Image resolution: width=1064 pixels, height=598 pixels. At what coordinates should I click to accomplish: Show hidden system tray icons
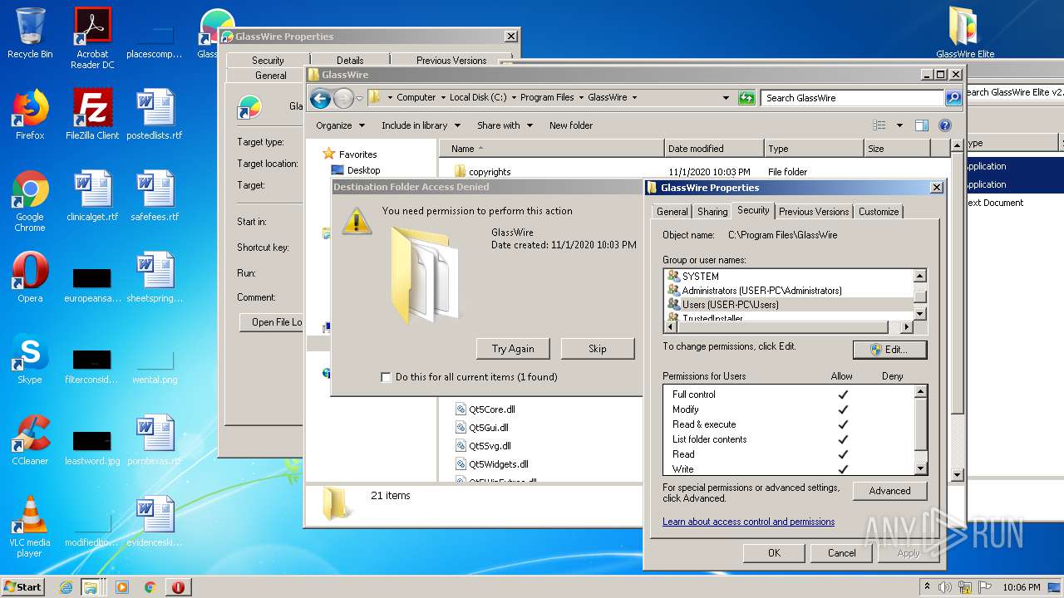click(927, 587)
